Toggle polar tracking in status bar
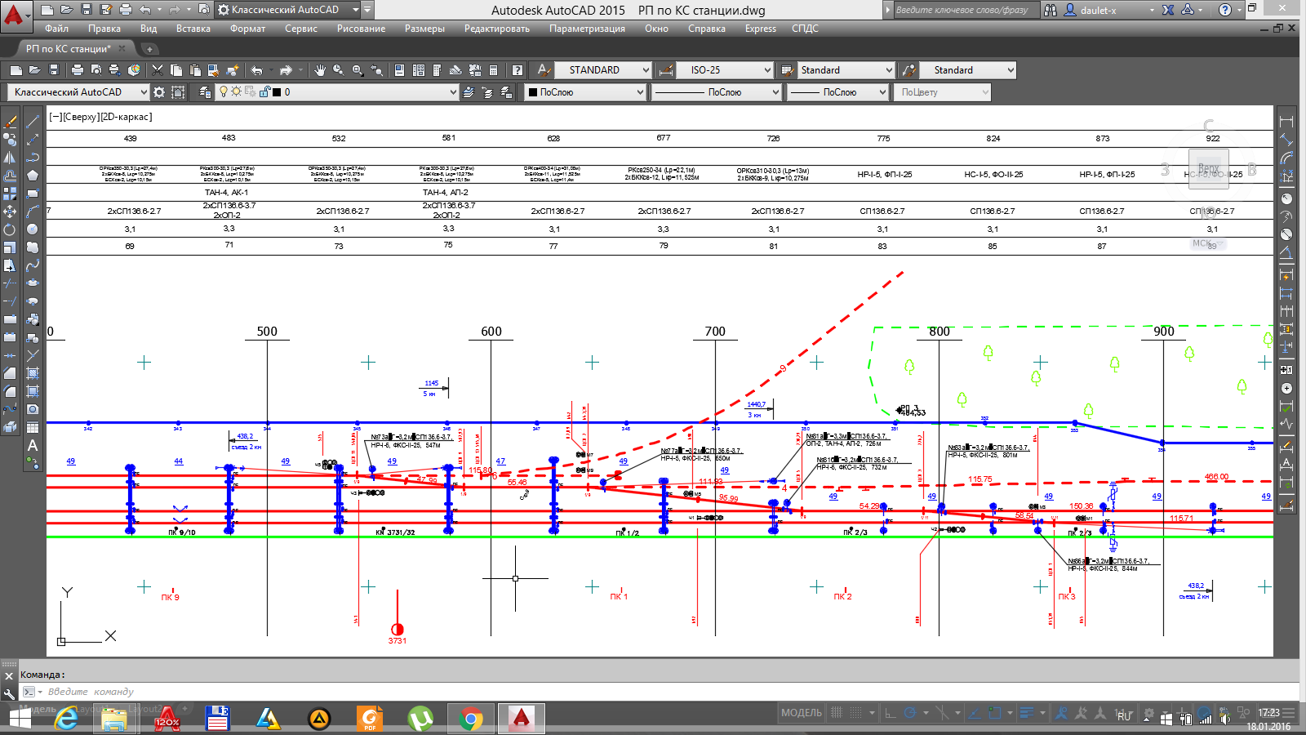This screenshot has width=1306, height=735. pyautogui.click(x=909, y=713)
